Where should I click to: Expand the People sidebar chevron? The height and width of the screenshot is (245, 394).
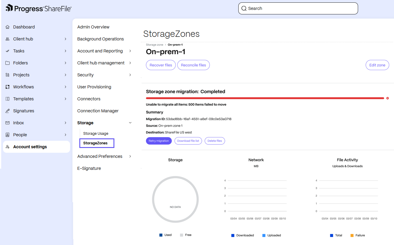[x=65, y=135]
